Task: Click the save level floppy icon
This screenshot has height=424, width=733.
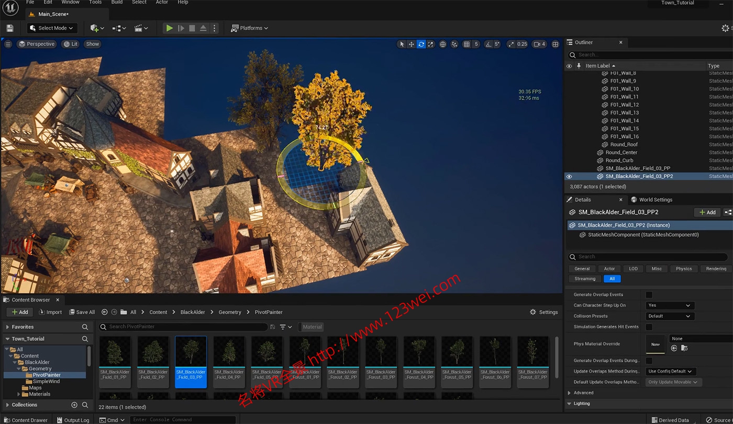Action: (x=10, y=28)
